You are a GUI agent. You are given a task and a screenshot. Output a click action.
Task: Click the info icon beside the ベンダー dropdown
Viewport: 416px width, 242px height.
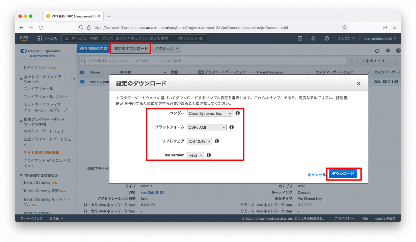[238, 113]
